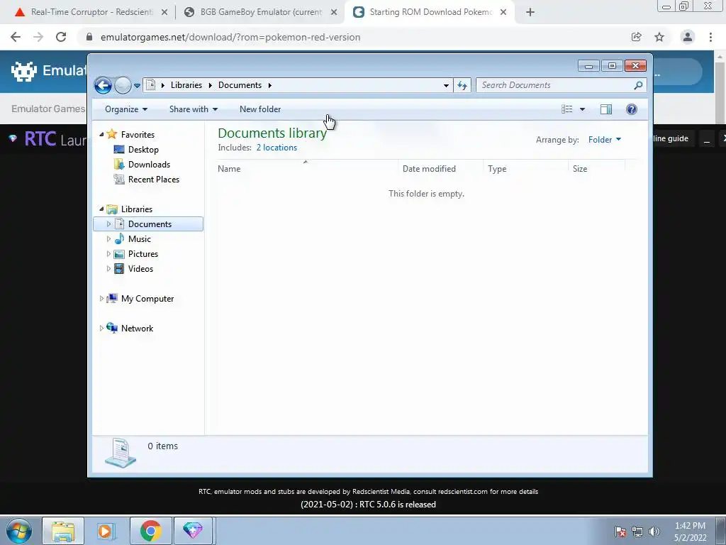Select Network in the navigation pane

coord(137,329)
